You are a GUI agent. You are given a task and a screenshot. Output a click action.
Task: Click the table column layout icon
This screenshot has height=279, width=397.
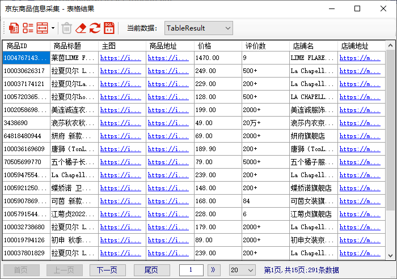[x=43, y=28]
